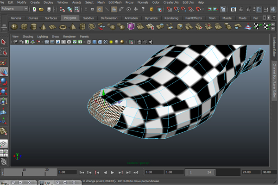Create a polygon plane from shelf

[x=52, y=27]
